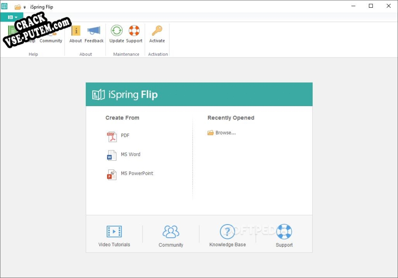398x278 pixels.
Task: Minimize the iSpring Flip window
Action: (353, 6)
